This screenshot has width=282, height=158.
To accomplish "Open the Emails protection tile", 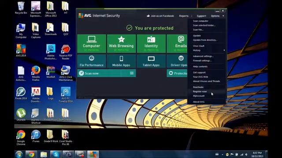I will [x=177, y=43].
